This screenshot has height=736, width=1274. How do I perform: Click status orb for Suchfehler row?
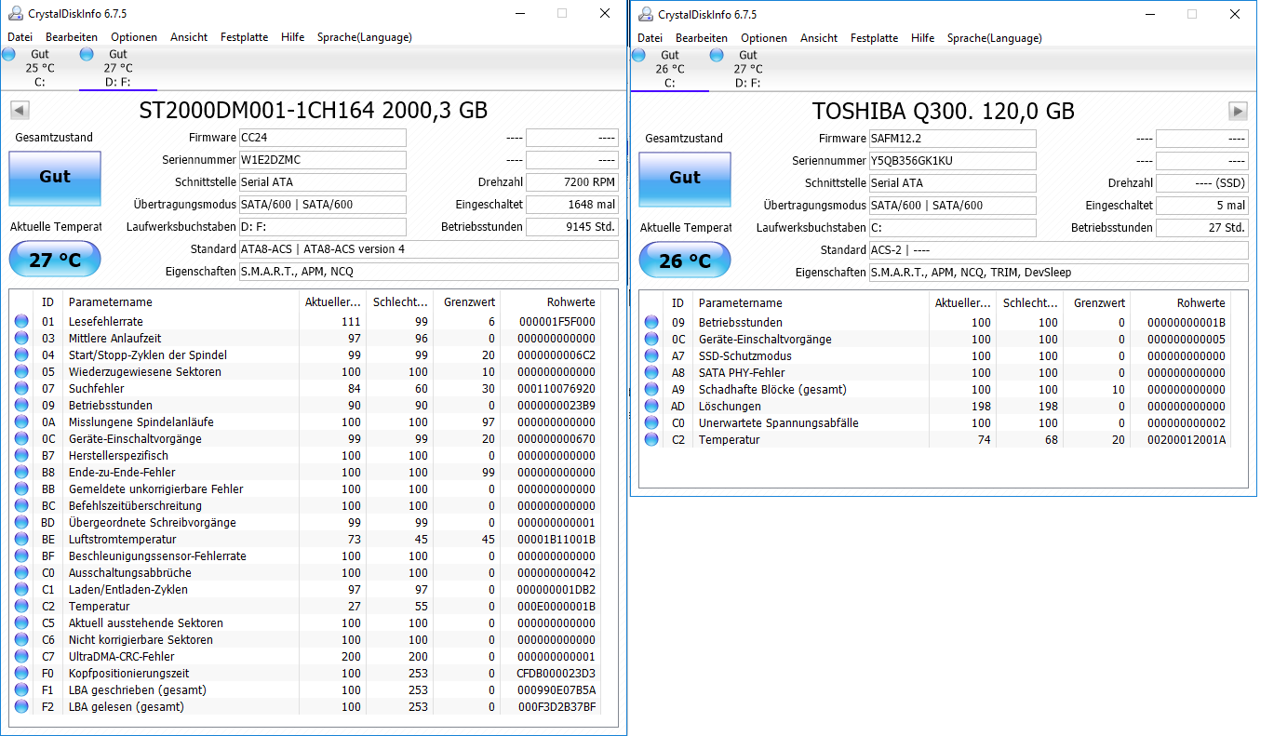(x=21, y=389)
